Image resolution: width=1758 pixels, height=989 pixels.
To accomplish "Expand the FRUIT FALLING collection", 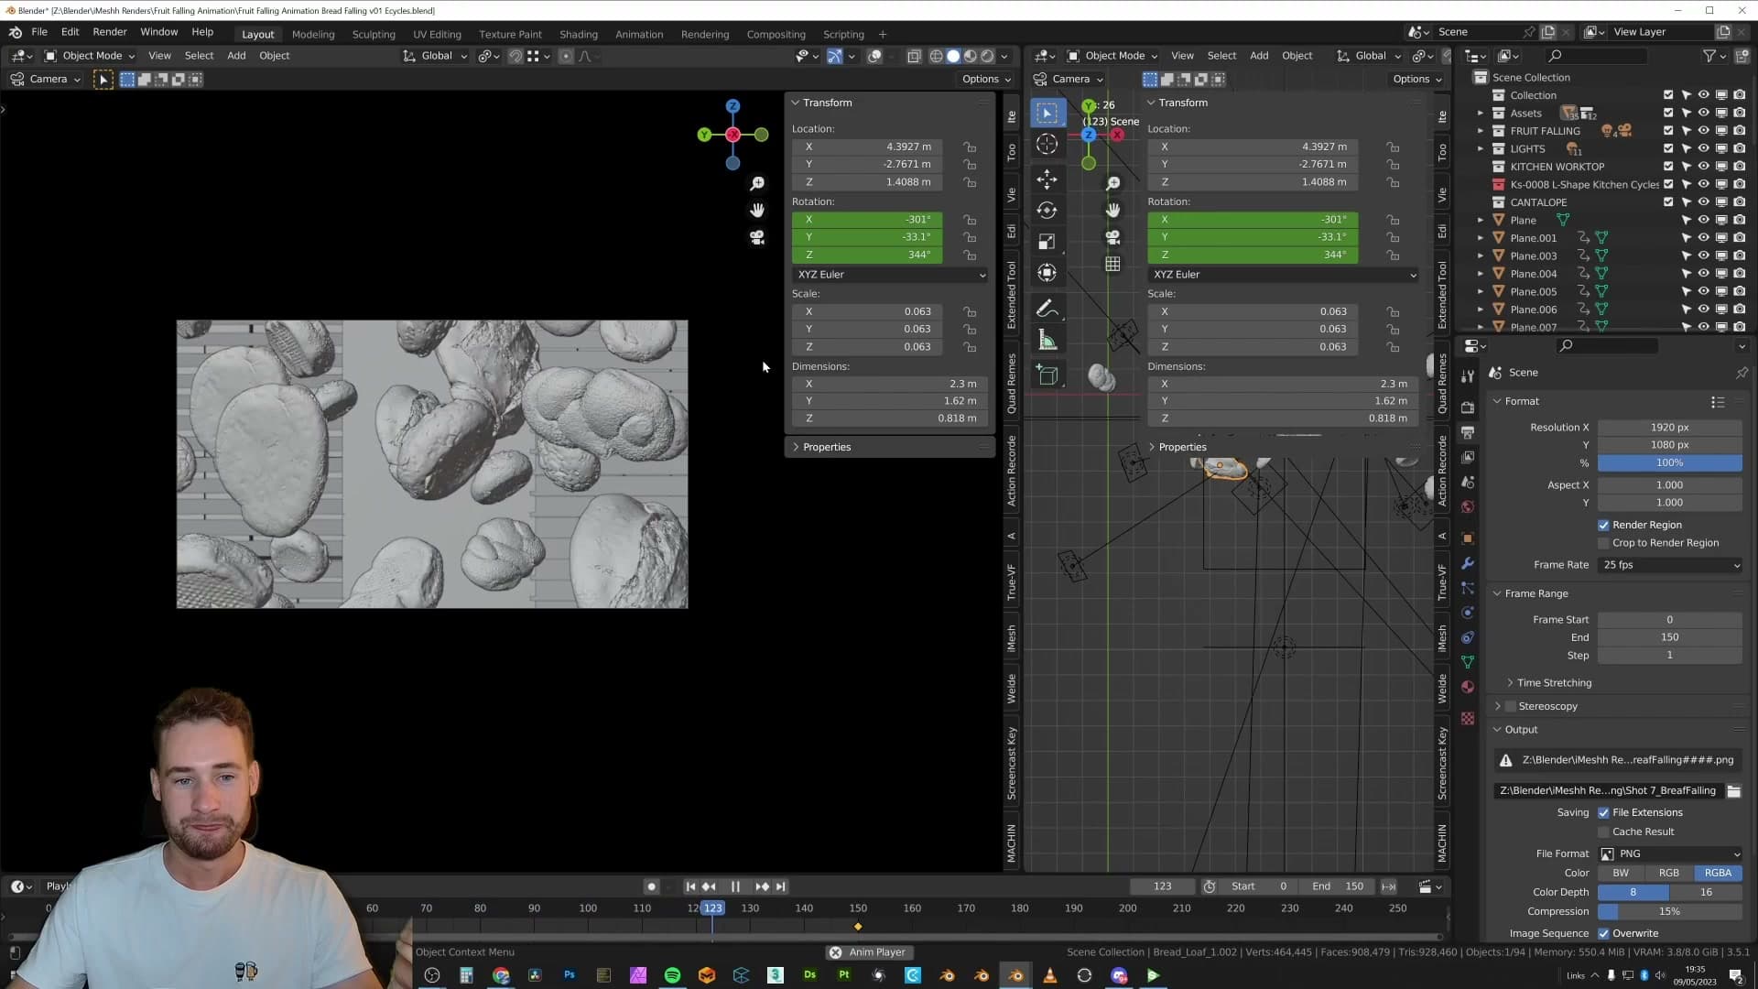I will 1480,131.
